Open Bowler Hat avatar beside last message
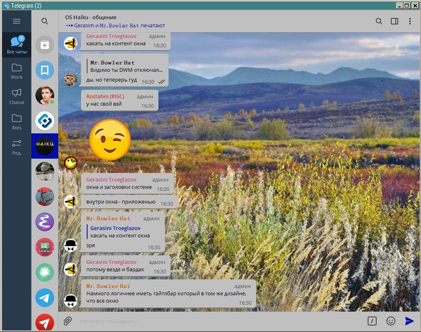The image size is (421, 332). pyautogui.click(x=70, y=301)
